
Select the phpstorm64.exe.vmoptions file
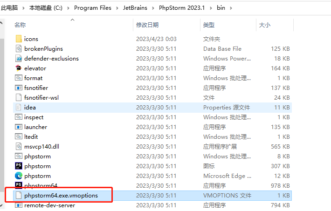coord(61,196)
